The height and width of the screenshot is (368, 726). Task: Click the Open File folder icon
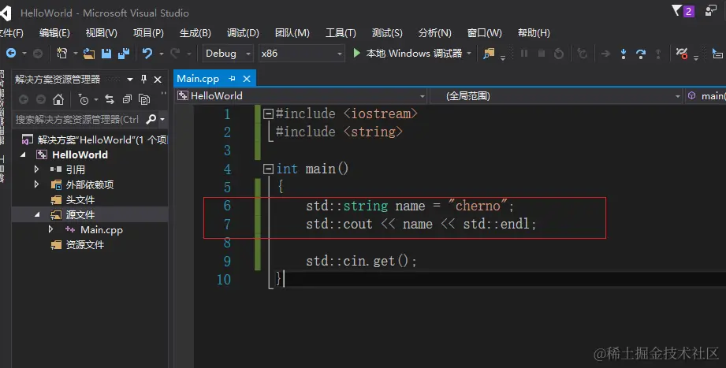coord(89,54)
